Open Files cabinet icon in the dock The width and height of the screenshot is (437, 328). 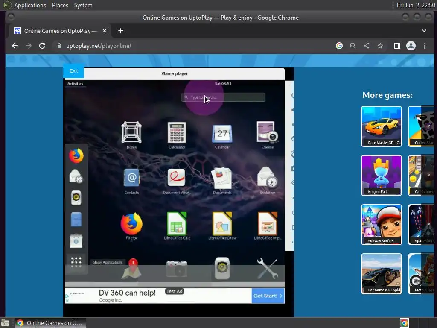[76, 219]
